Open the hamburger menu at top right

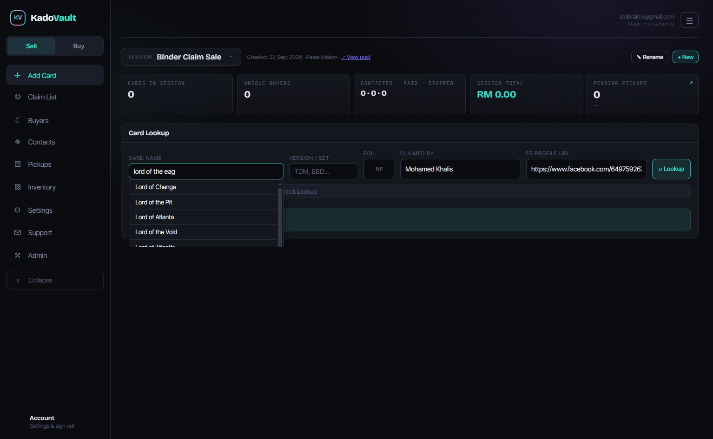tap(689, 20)
